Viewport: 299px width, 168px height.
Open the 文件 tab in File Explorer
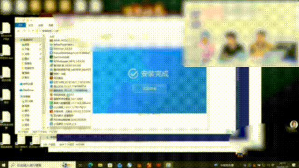(20, 25)
